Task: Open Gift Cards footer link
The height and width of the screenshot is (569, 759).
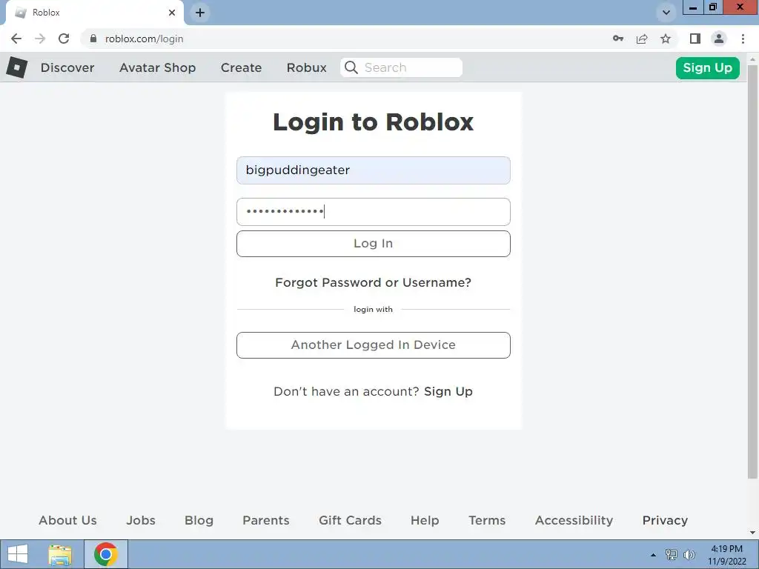Action: (350, 520)
